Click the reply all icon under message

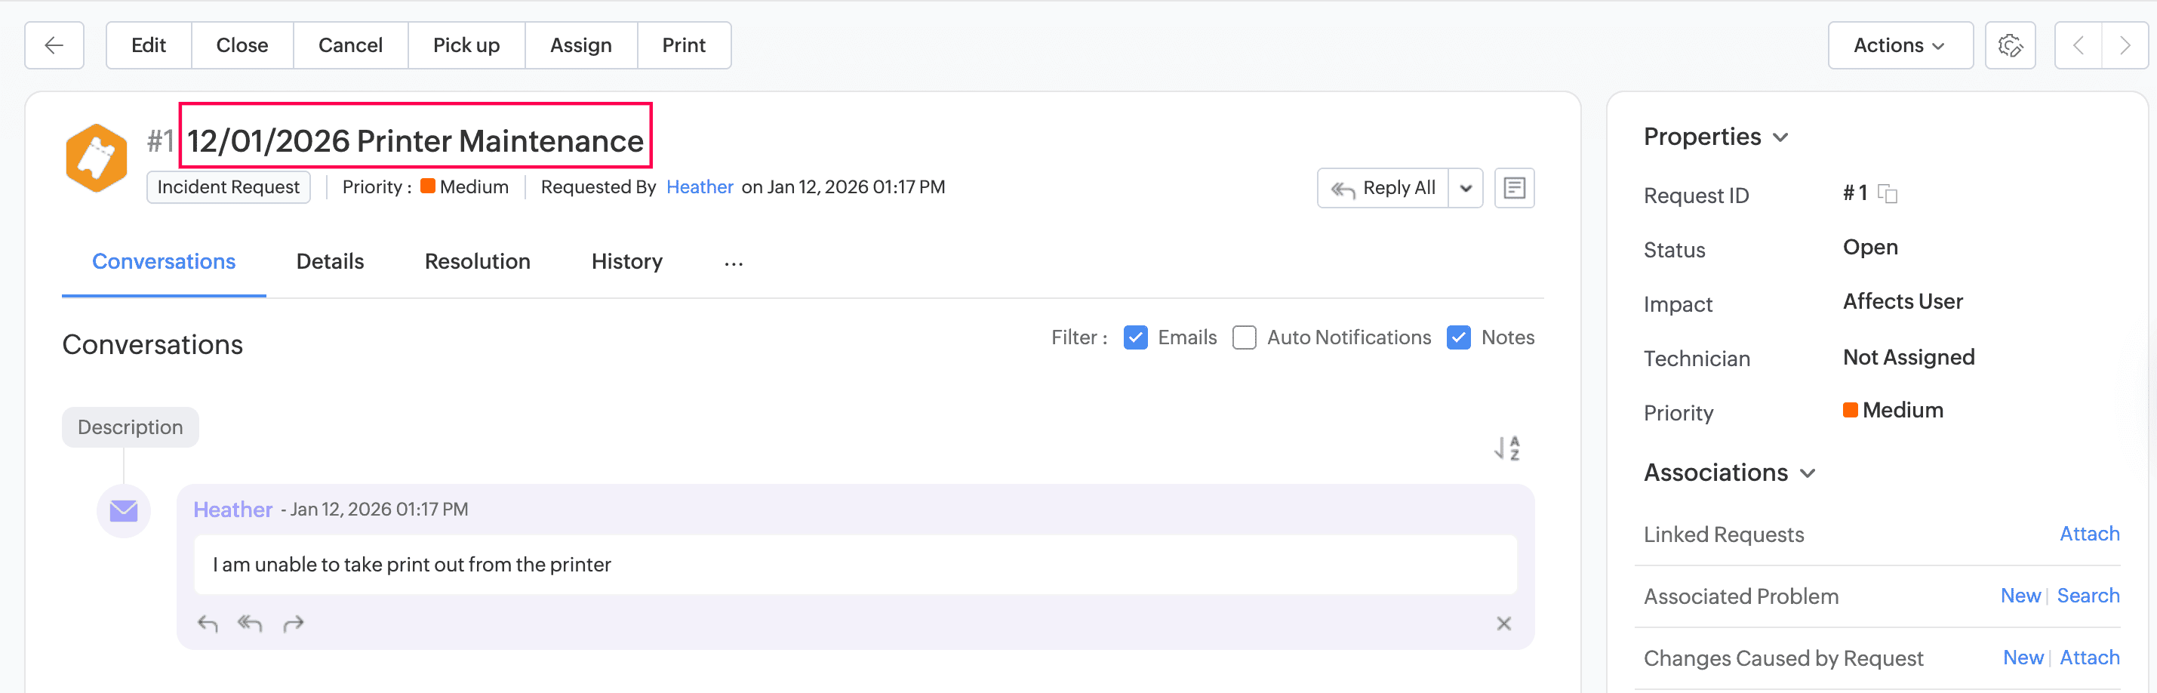250,624
